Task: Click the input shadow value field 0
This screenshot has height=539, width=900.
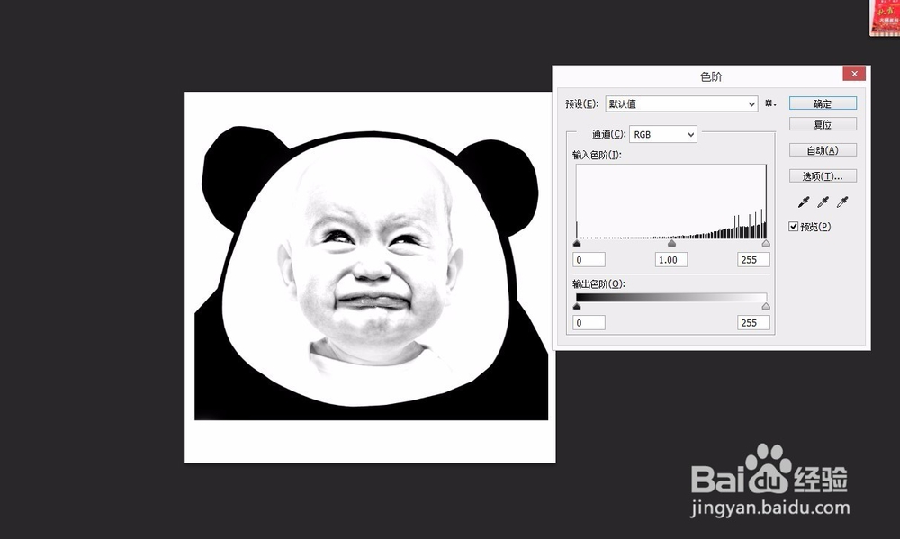Action: (589, 260)
